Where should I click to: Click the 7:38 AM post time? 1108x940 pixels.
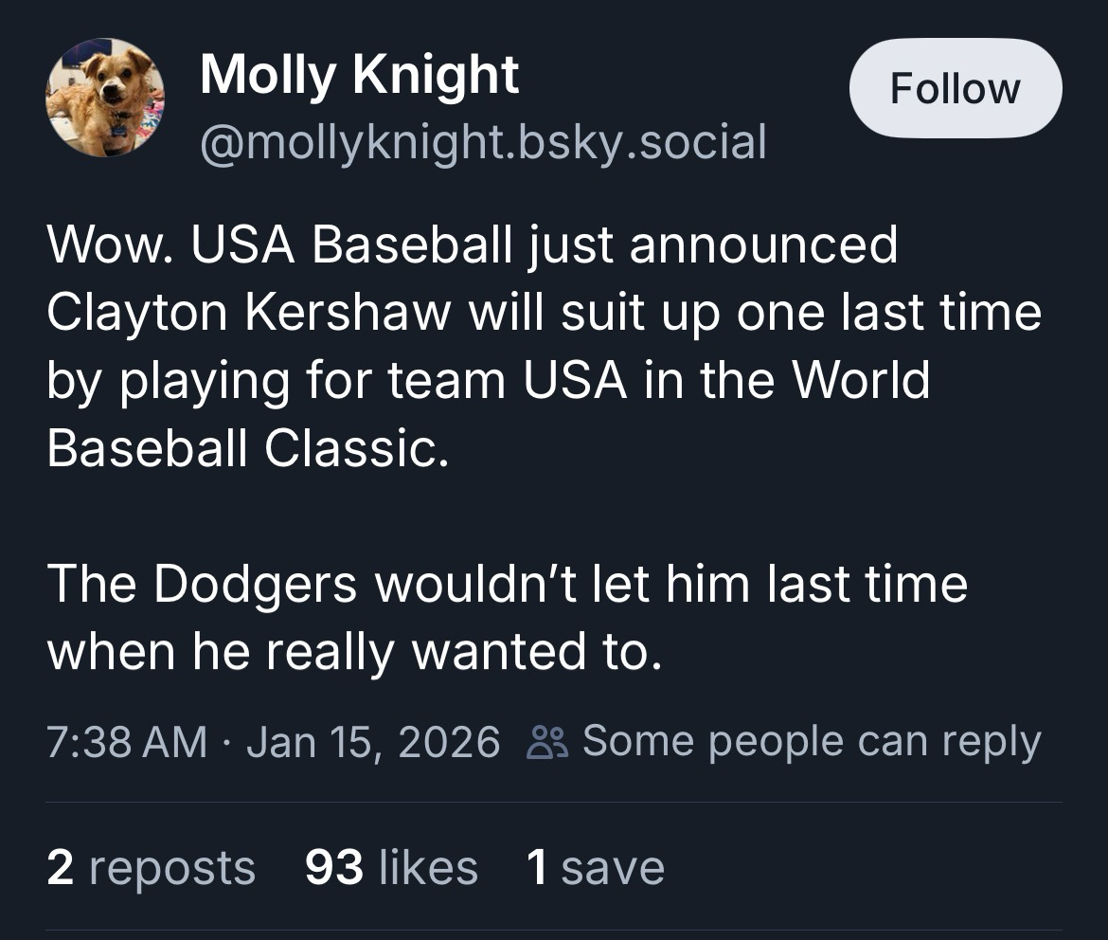pyautogui.click(x=127, y=741)
